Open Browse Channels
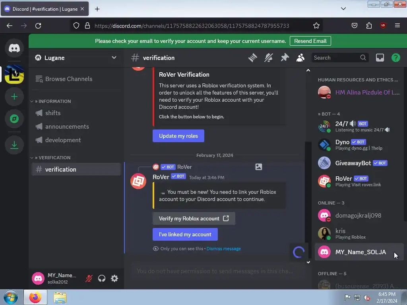This screenshot has height=305, width=407. [76, 79]
